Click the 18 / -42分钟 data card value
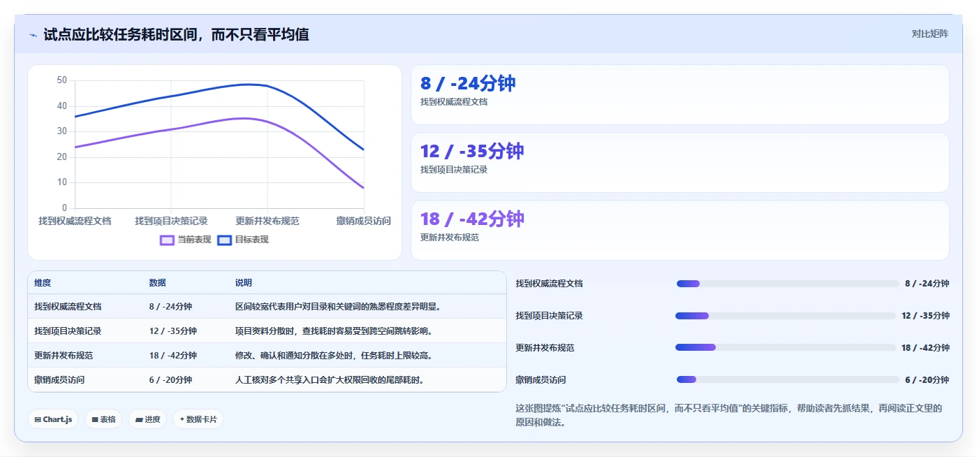The height and width of the screenshot is (457, 977). 472,219
